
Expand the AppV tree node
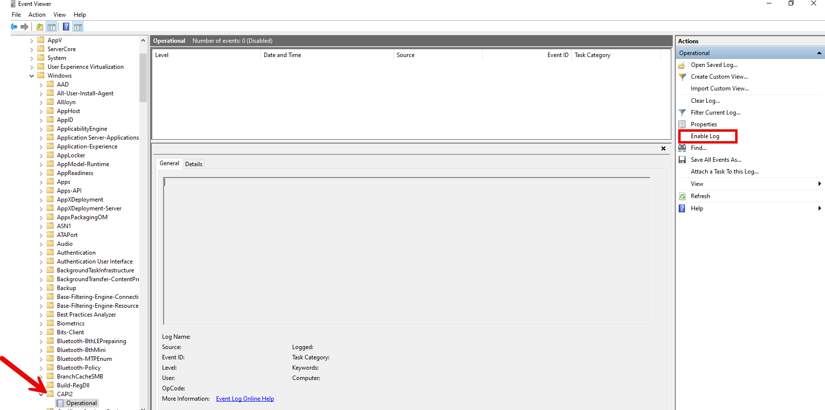click(x=32, y=41)
